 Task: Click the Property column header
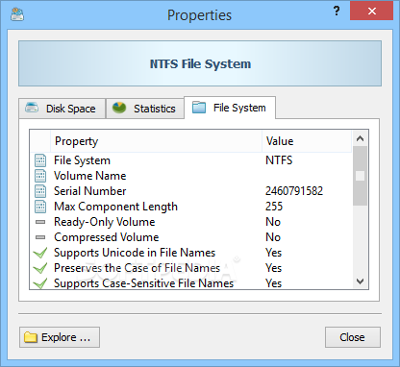pyautogui.click(x=156, y=141)
